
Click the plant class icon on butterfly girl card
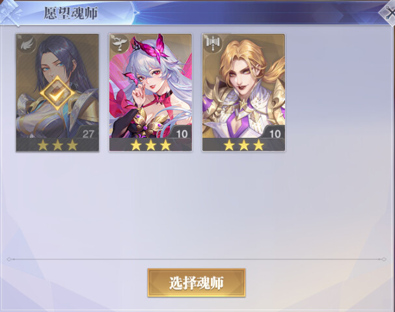click(x=120, y=44)
